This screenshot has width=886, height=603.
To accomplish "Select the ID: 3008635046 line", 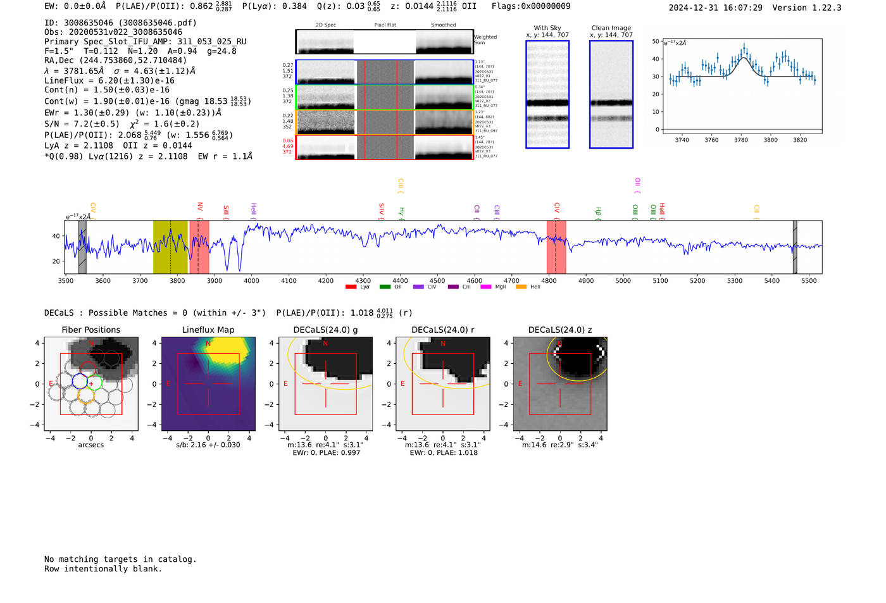I will [120, 23].
